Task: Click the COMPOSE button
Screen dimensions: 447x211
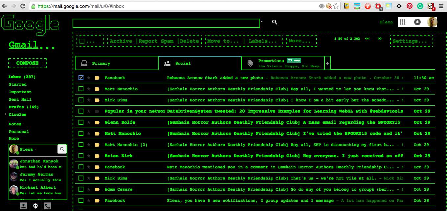Action: (x=27, y=63)
